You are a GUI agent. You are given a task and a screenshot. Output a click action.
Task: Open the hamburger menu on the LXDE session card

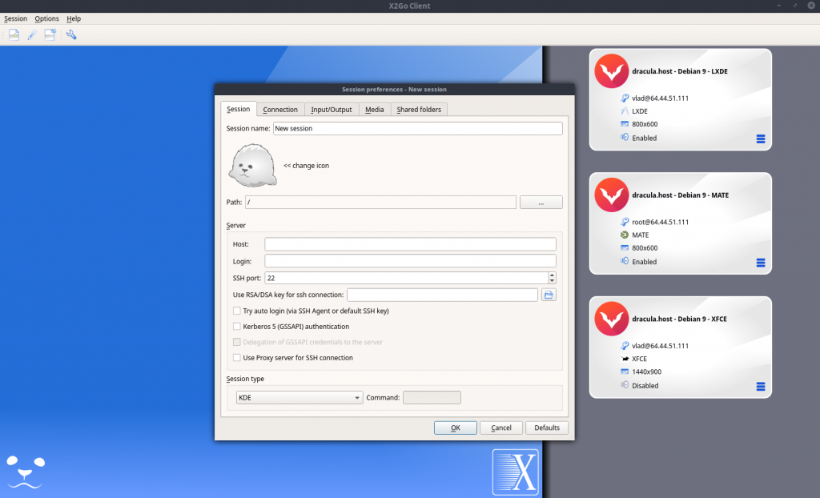click(x=759, y=139)
